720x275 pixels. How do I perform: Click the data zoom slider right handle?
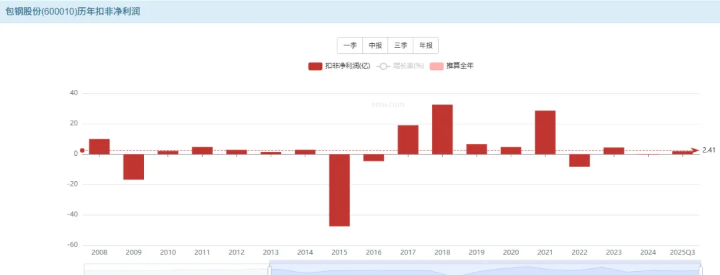coord(700,270)
